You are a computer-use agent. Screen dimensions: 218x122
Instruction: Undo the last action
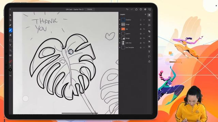(127, 9)
